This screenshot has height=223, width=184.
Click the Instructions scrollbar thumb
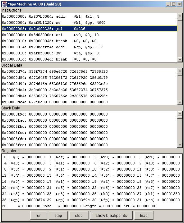coord(180,20)
